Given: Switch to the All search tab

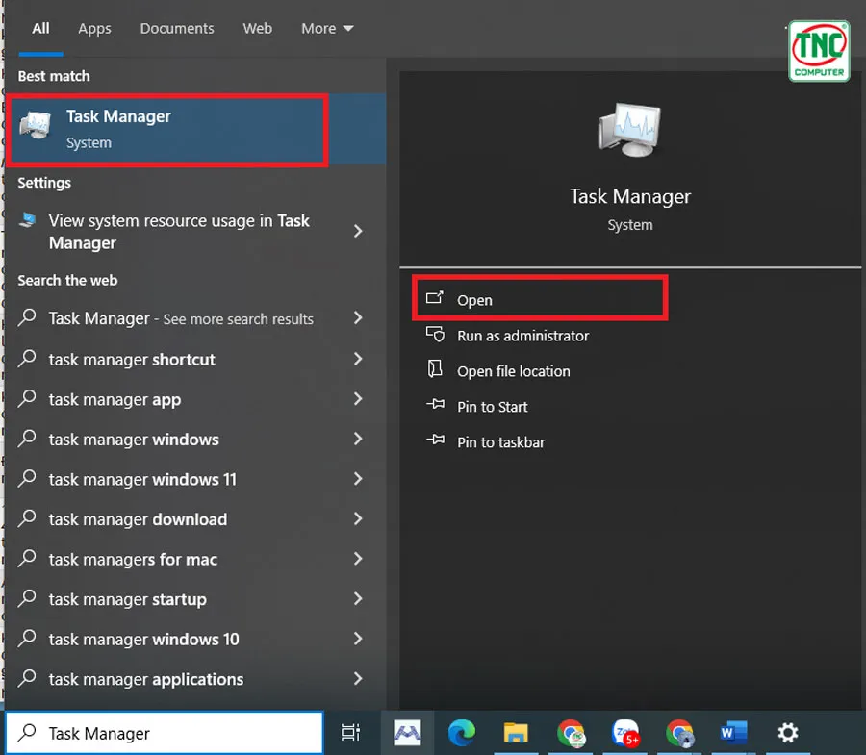Looking at the screenshot, I should click(x=40, y=28).
